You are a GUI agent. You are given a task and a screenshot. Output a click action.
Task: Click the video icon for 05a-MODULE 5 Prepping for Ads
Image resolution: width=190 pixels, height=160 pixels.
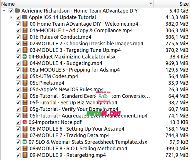tap(25, 70)
